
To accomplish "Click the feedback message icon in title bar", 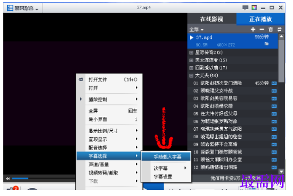I will pos(245,8).
